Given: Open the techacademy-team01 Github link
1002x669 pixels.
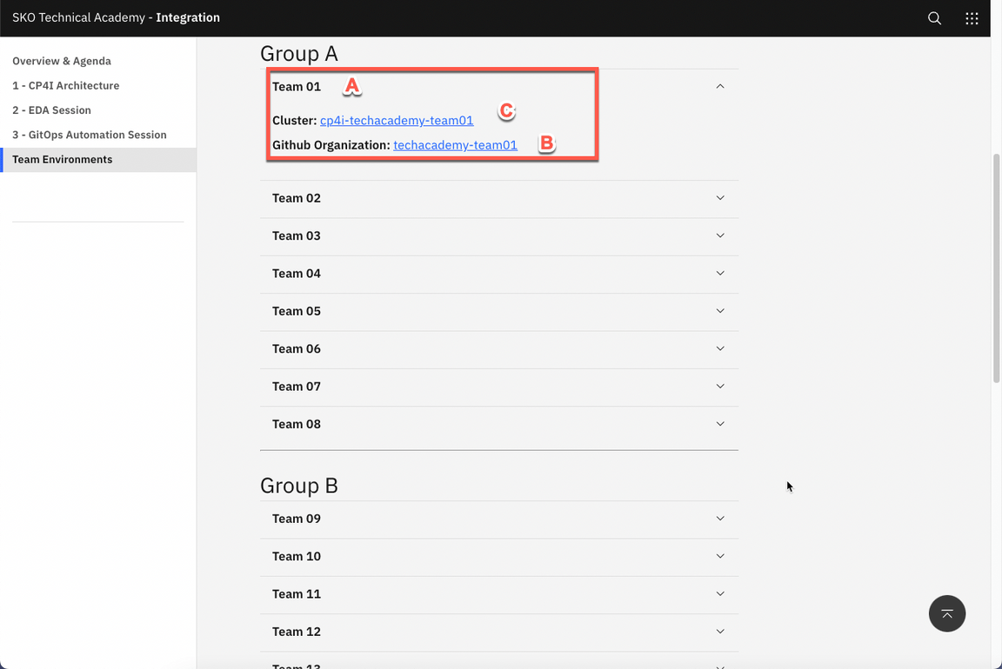Looking at the screenshot, I should tap(455, 145).
